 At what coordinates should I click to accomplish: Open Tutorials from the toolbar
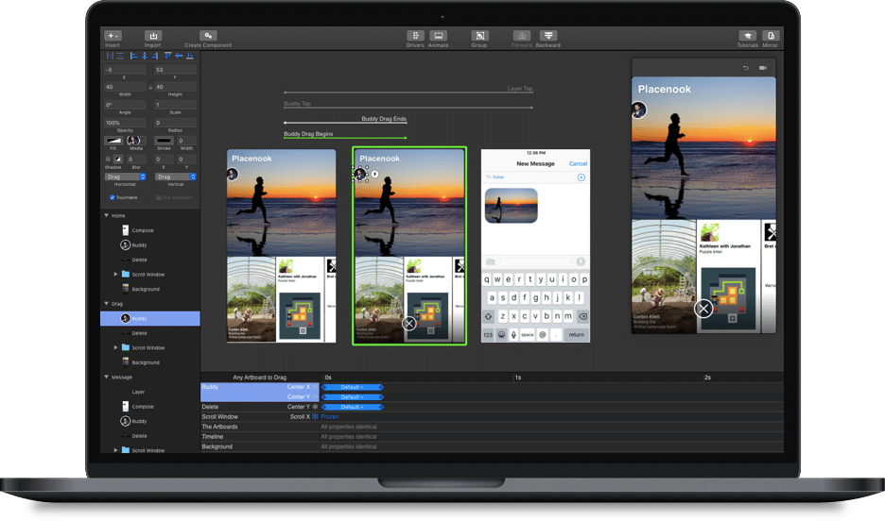747,36
